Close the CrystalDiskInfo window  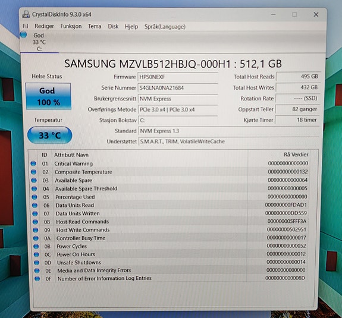click(x=316, y=15)
